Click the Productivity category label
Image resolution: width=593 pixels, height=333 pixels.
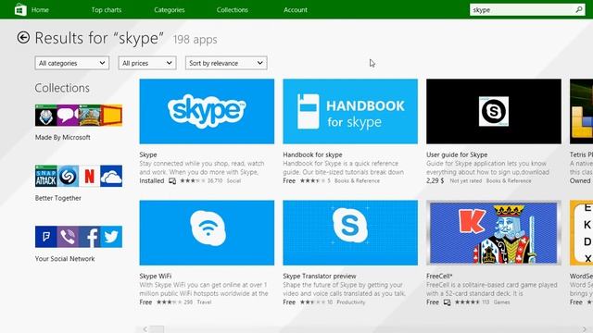coord(351,302)
